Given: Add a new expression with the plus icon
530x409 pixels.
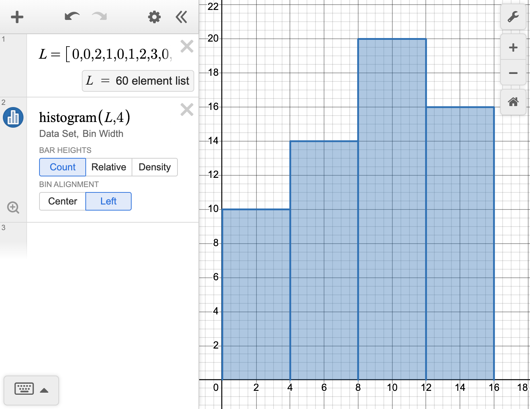Looking at the screenshot, I should [17, 17].
